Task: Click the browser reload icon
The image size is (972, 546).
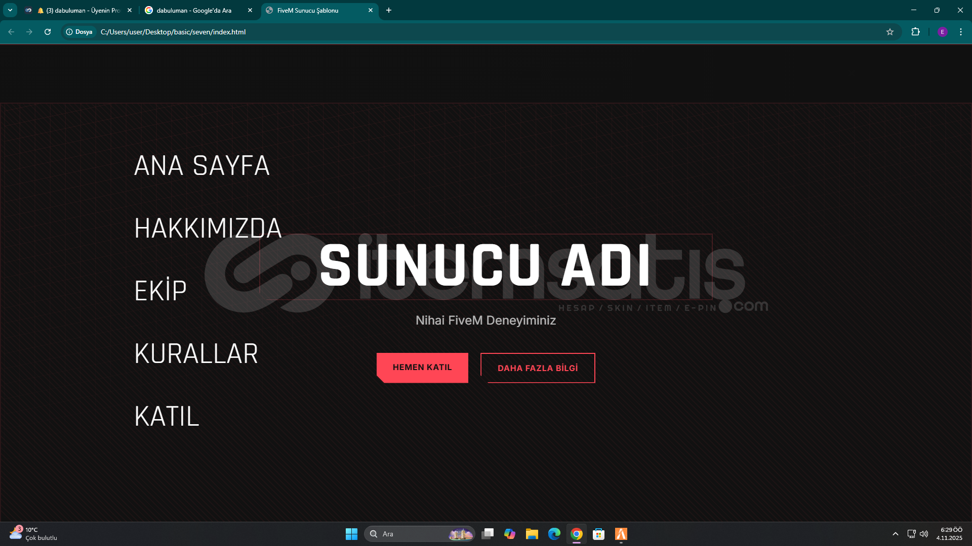Action: [x=48, y=32]
